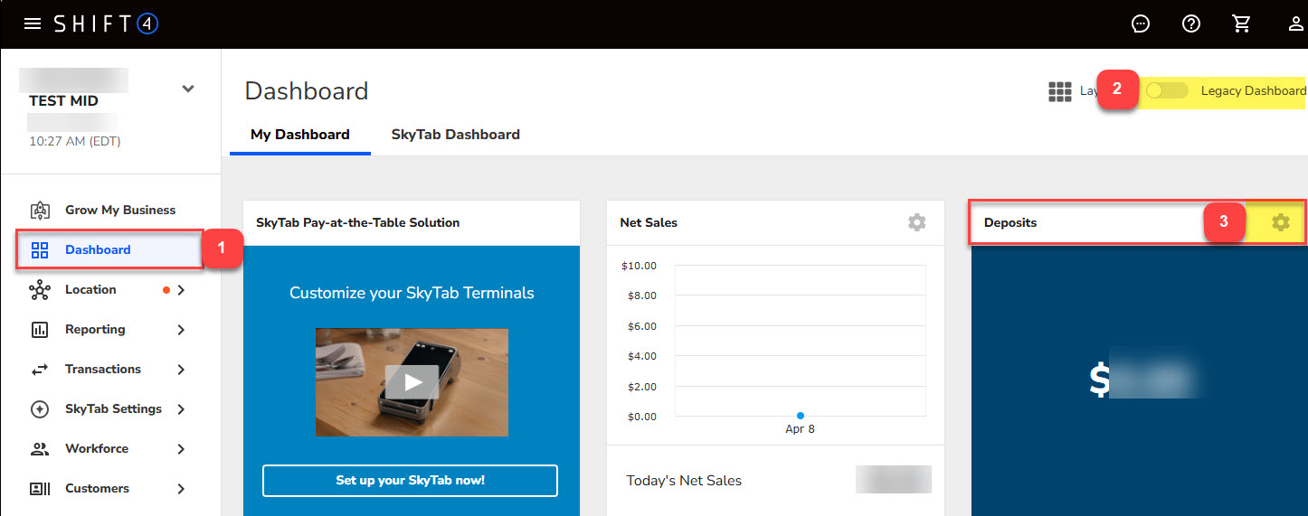Click the Transactions arrows icon

pos(40,369)
